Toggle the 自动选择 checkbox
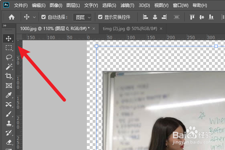Screen dimensions: 225x150 click(43, 17)
